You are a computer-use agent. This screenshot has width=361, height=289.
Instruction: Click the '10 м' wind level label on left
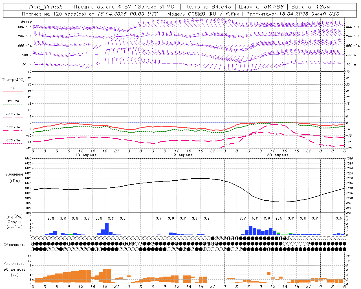pyautogui.click(x=27, y=64)
